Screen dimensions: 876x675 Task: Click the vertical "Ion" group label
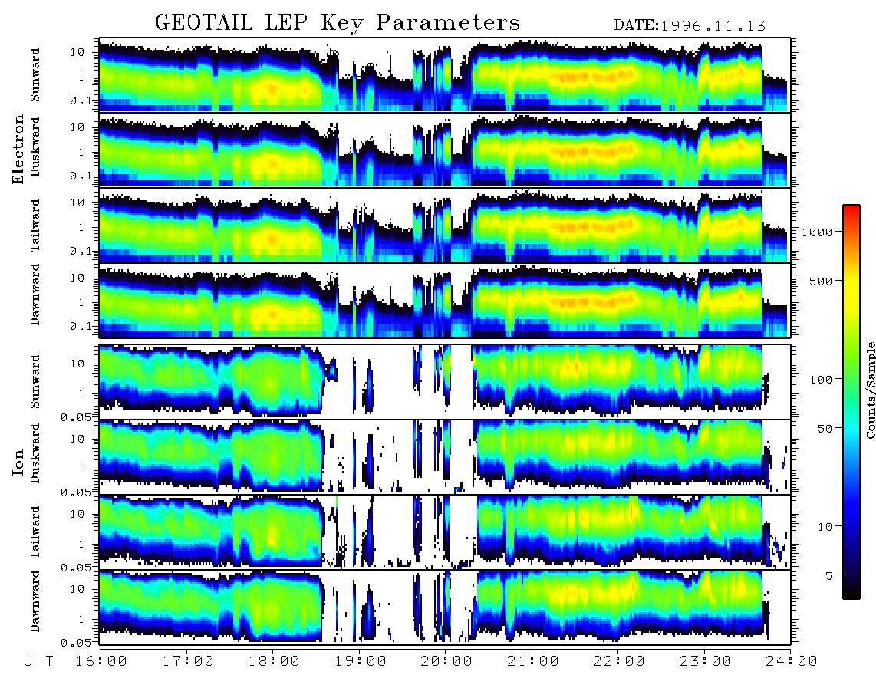point(18,462)
